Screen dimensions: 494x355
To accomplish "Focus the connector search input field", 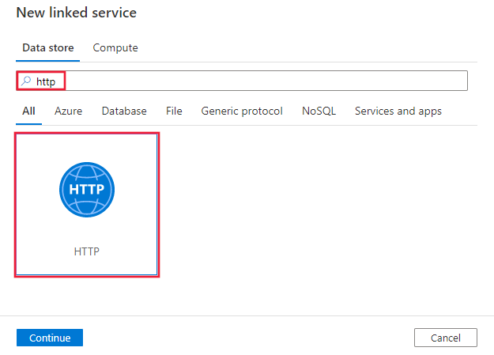I will 261,81.
